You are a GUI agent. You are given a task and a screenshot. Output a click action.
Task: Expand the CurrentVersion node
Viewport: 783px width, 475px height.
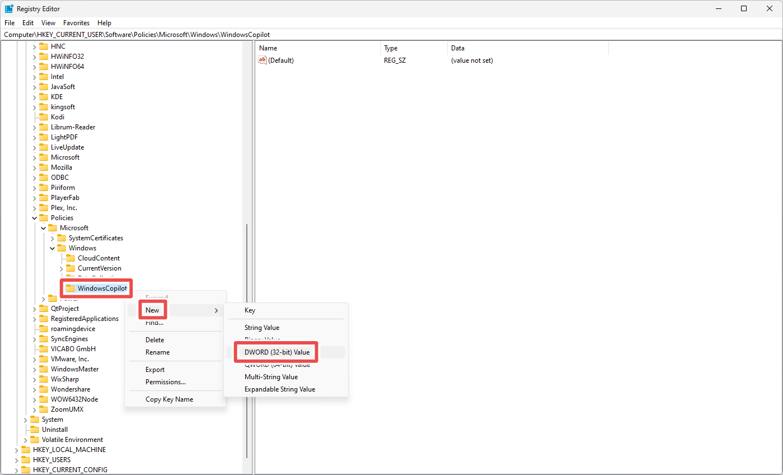point(61,268)
